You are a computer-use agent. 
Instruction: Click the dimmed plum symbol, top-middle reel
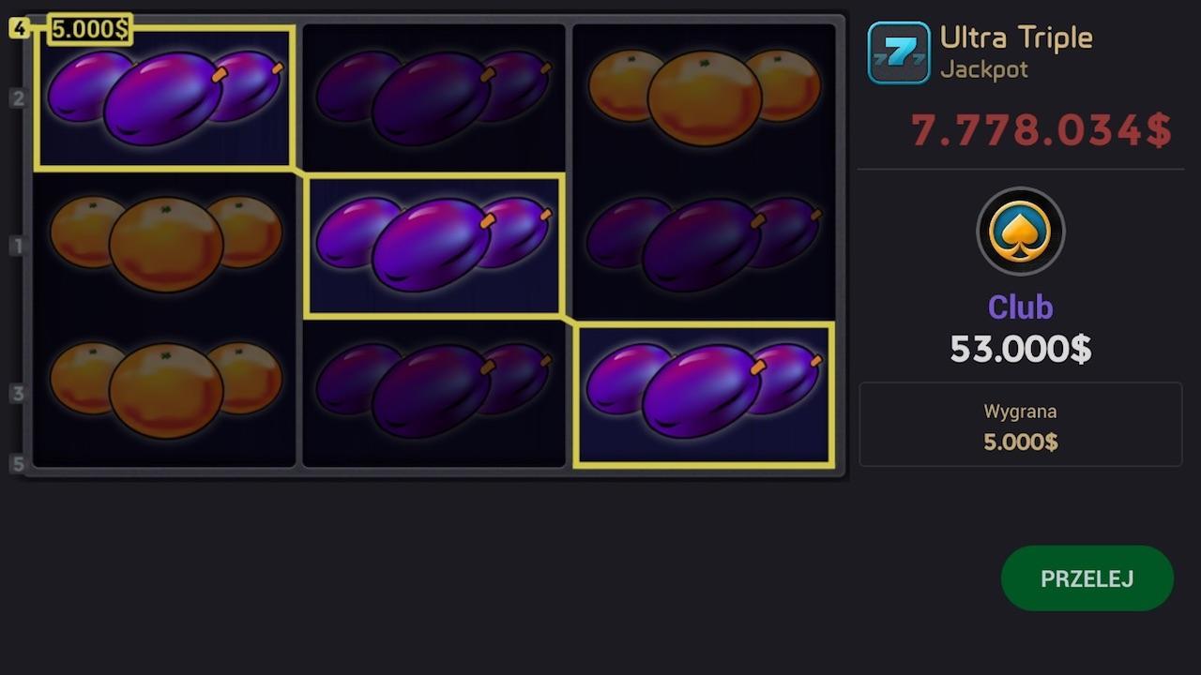(433, 97)
